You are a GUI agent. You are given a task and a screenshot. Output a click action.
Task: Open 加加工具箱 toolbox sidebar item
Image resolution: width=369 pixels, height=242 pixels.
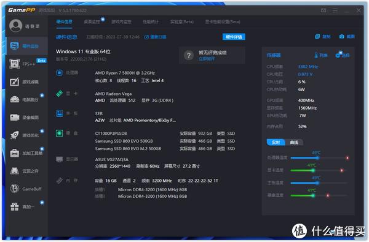coord(26,153)
